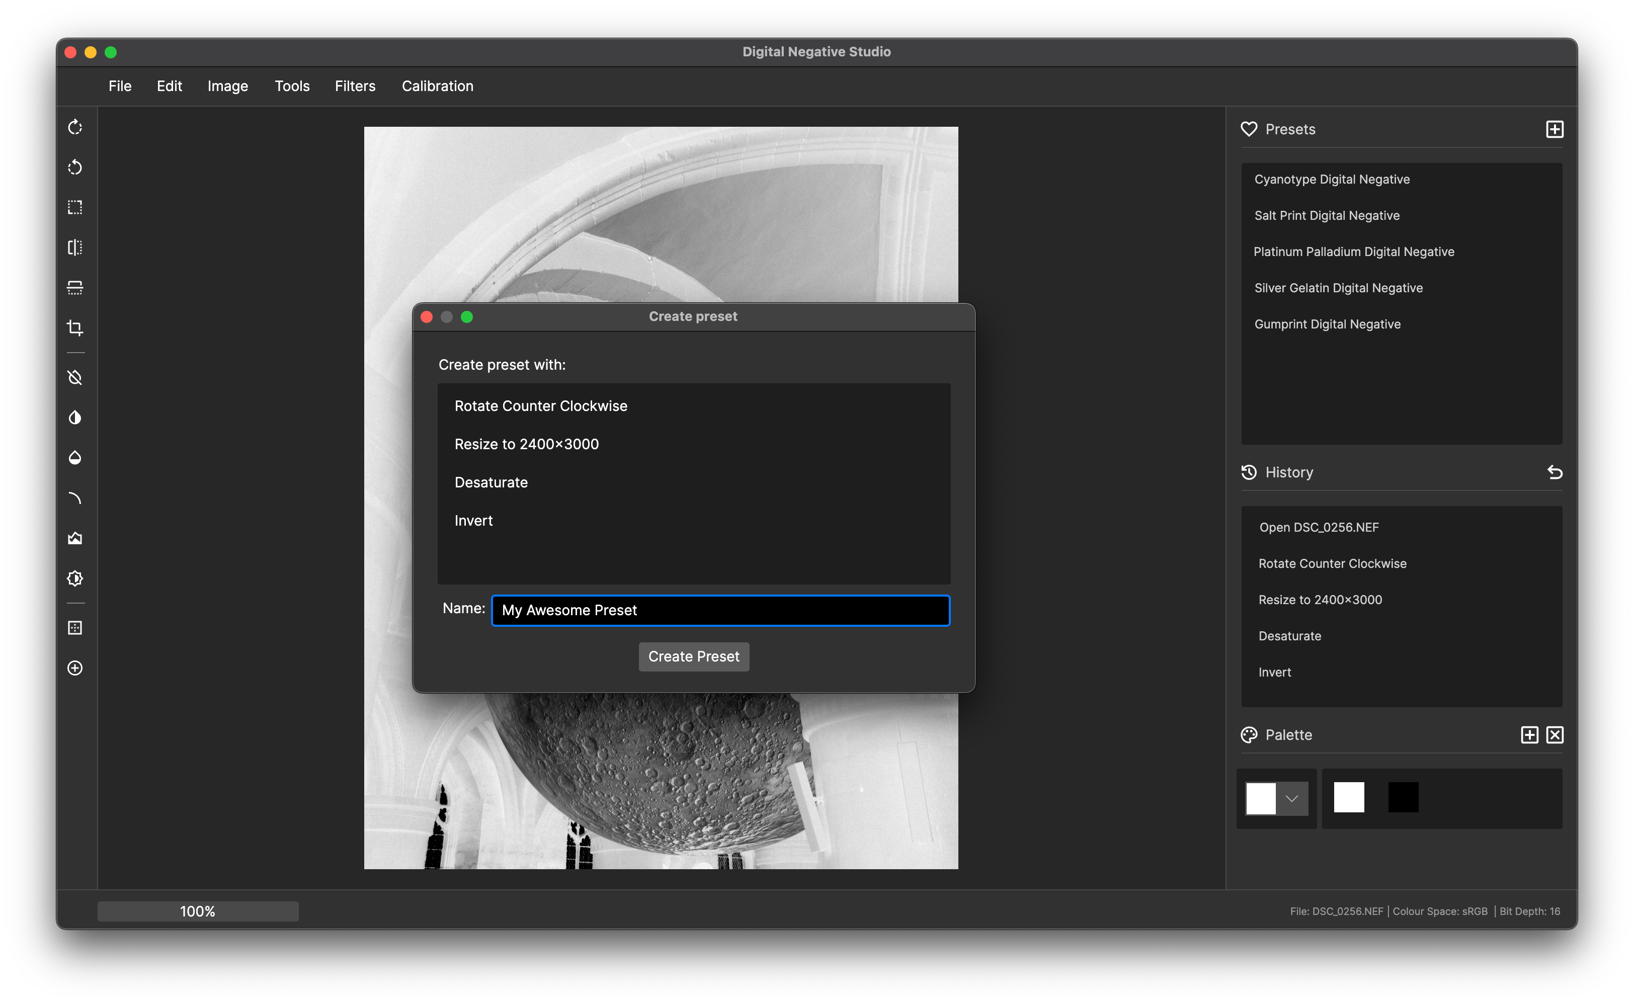
Task: Select the black swatch in the Palette
Action: click(1404, 797)
